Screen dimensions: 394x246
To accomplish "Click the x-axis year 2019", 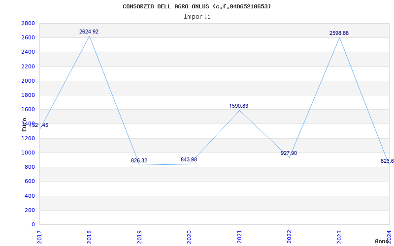I will (139, 237).
